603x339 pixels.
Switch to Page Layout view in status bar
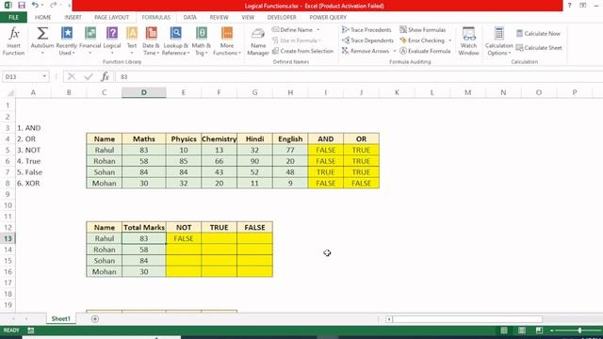point(521,331)
